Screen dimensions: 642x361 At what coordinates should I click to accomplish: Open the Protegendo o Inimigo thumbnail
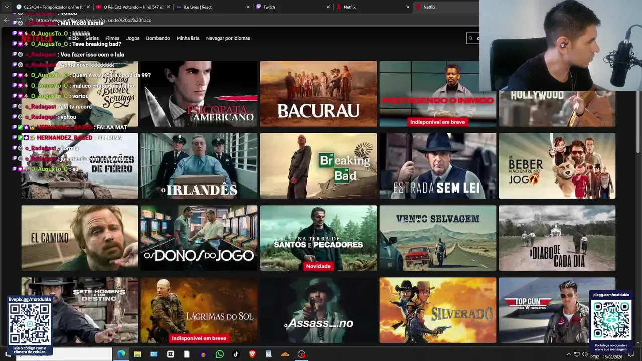[438, 94]
